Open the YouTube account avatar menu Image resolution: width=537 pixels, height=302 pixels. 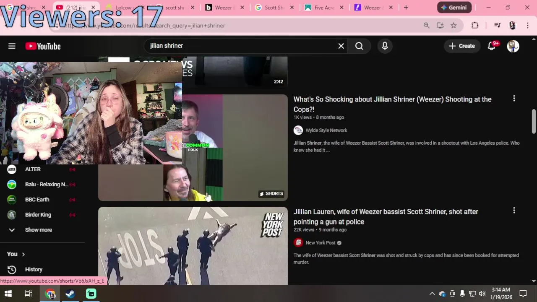tap(513, 46)
